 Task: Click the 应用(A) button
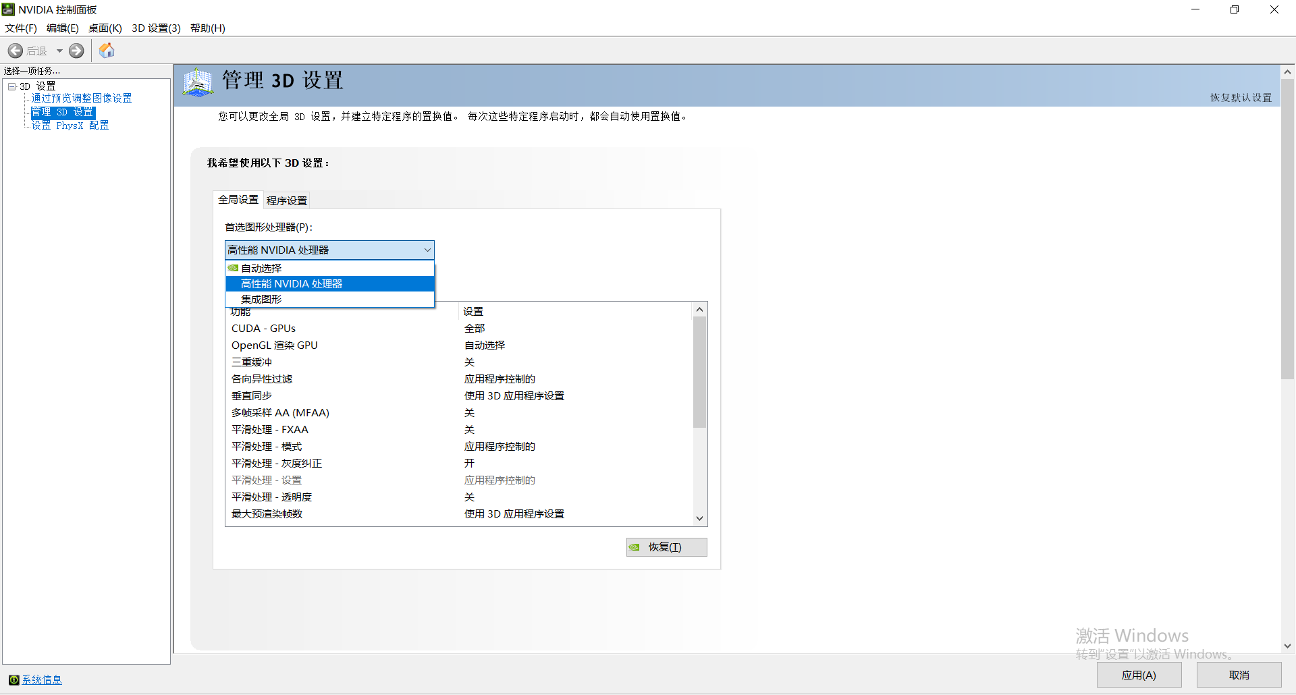(1139, 675)
